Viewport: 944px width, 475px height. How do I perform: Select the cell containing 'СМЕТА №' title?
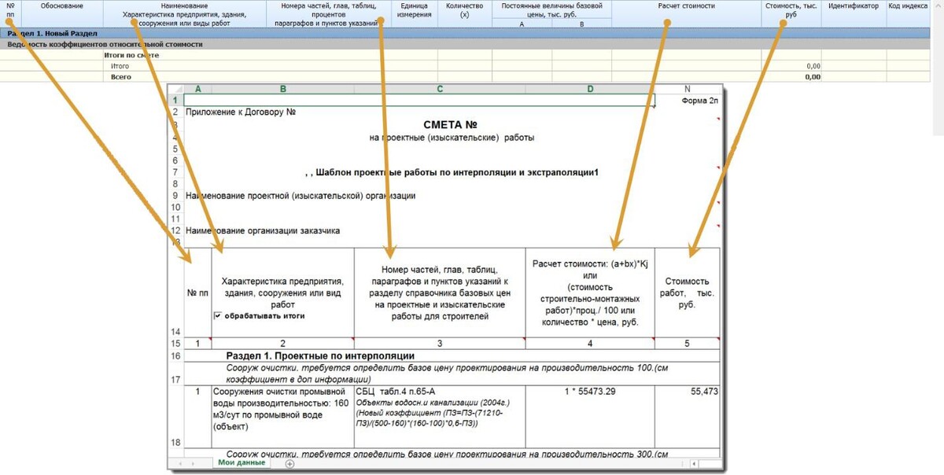pos(450,124)
